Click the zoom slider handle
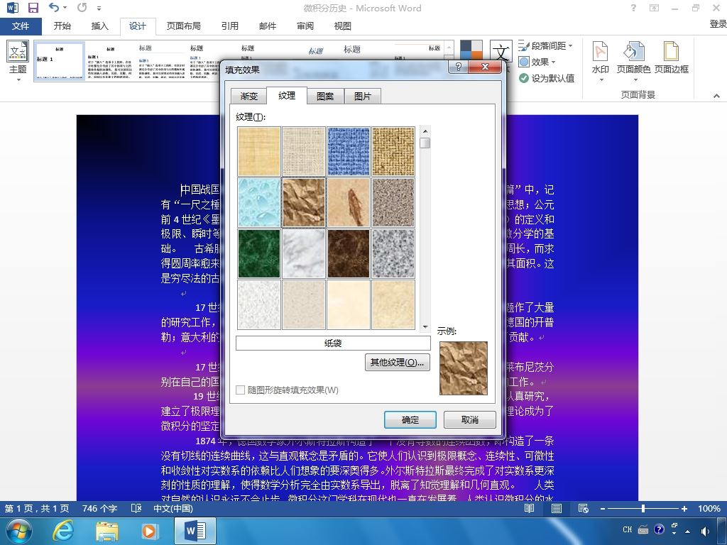 (643, 508)
